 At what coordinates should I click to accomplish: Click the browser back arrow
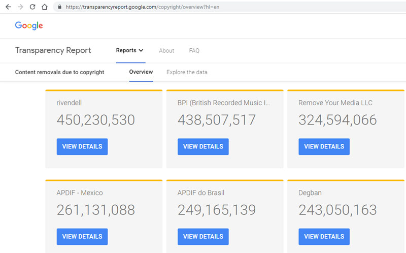pos(8,7)
